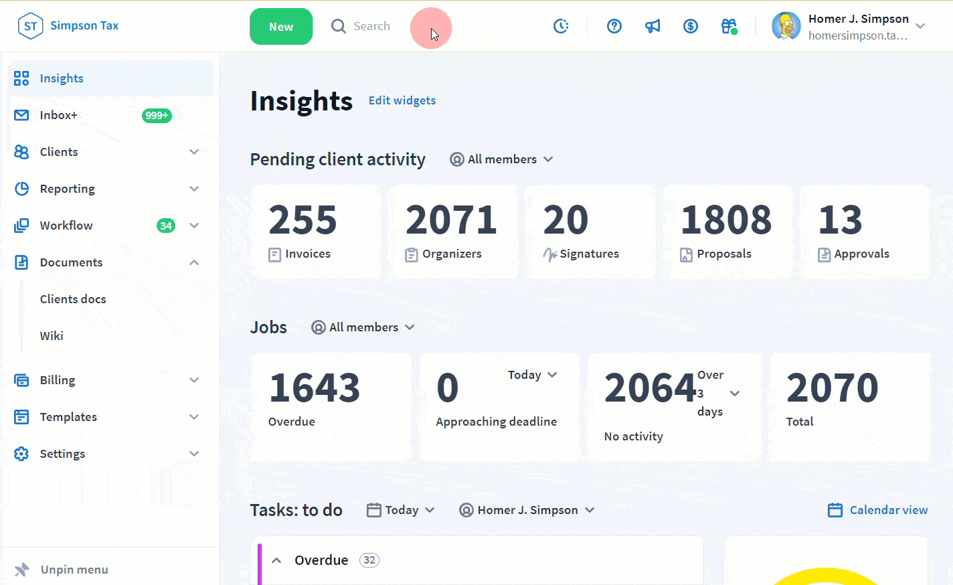
Task: Change the Over 3 days activity filter
Action: tap(734, 394)
